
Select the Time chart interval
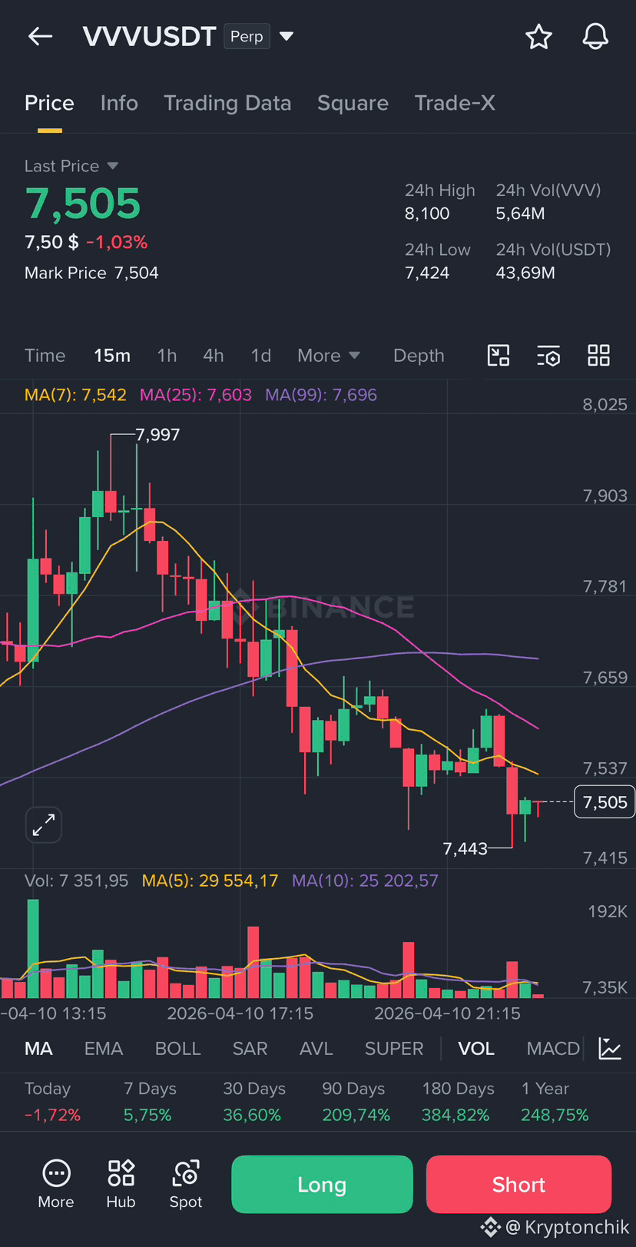(45, 356)
